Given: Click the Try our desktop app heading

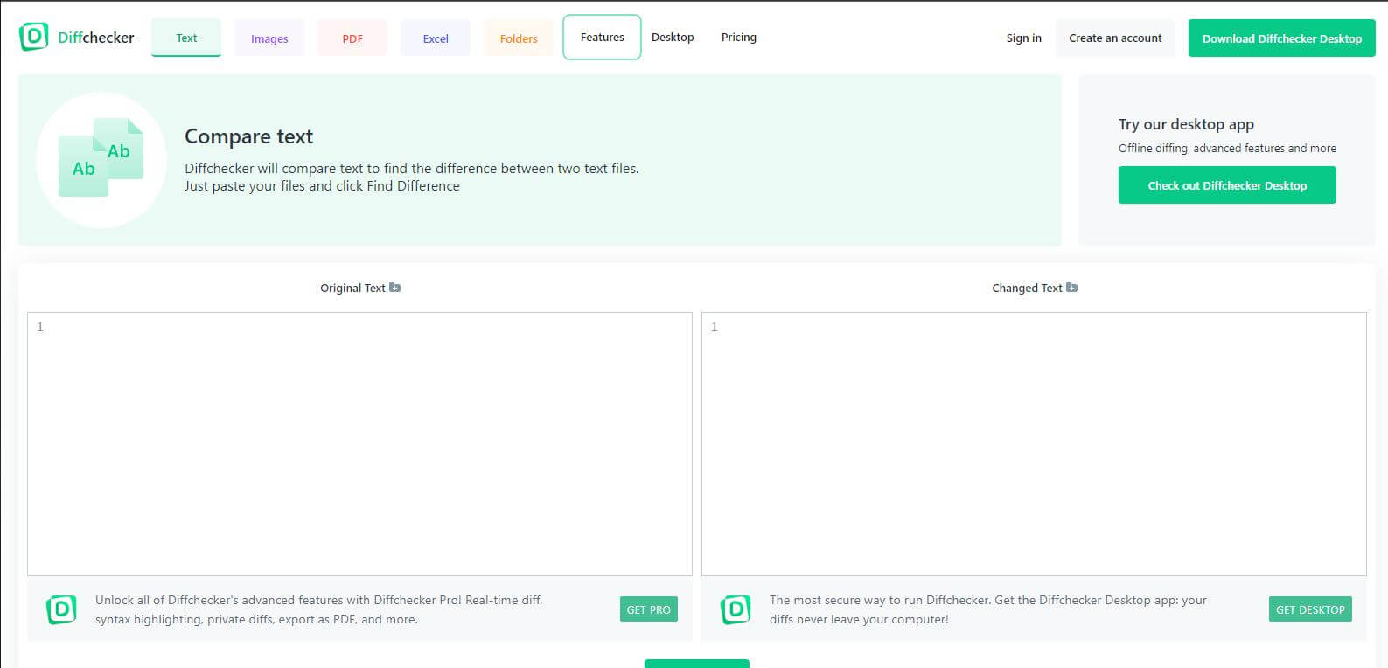Looking at the screenshot, I should pyautogui.click(x=1186, y=124).
